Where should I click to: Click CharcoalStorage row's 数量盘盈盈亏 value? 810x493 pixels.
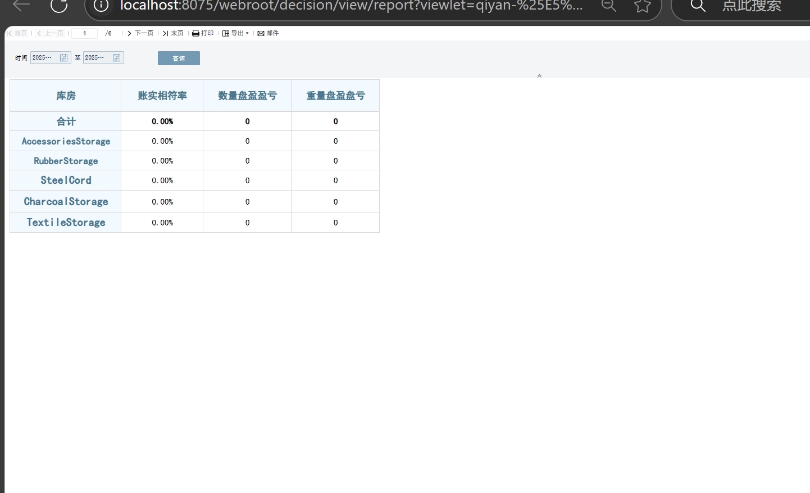pos(247,202)
